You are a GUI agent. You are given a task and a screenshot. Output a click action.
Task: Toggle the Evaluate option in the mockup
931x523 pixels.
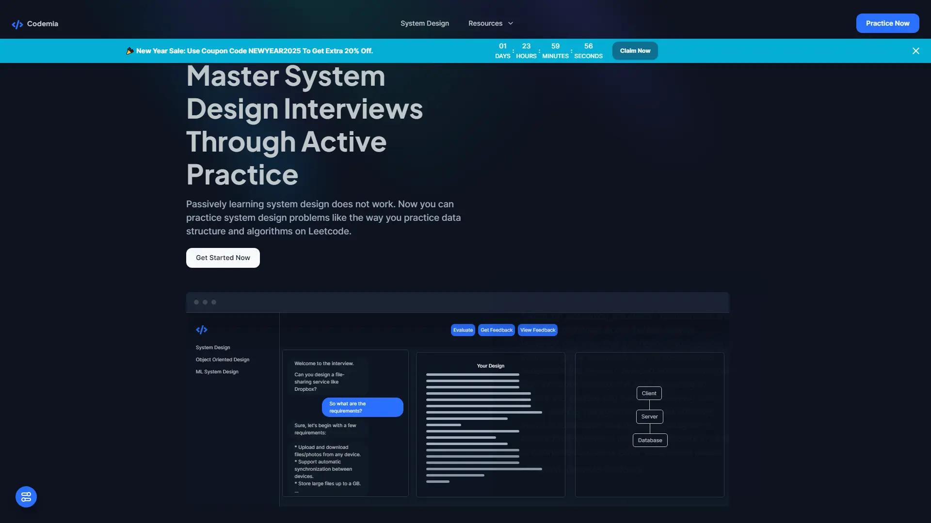click(x=463, y=330)
